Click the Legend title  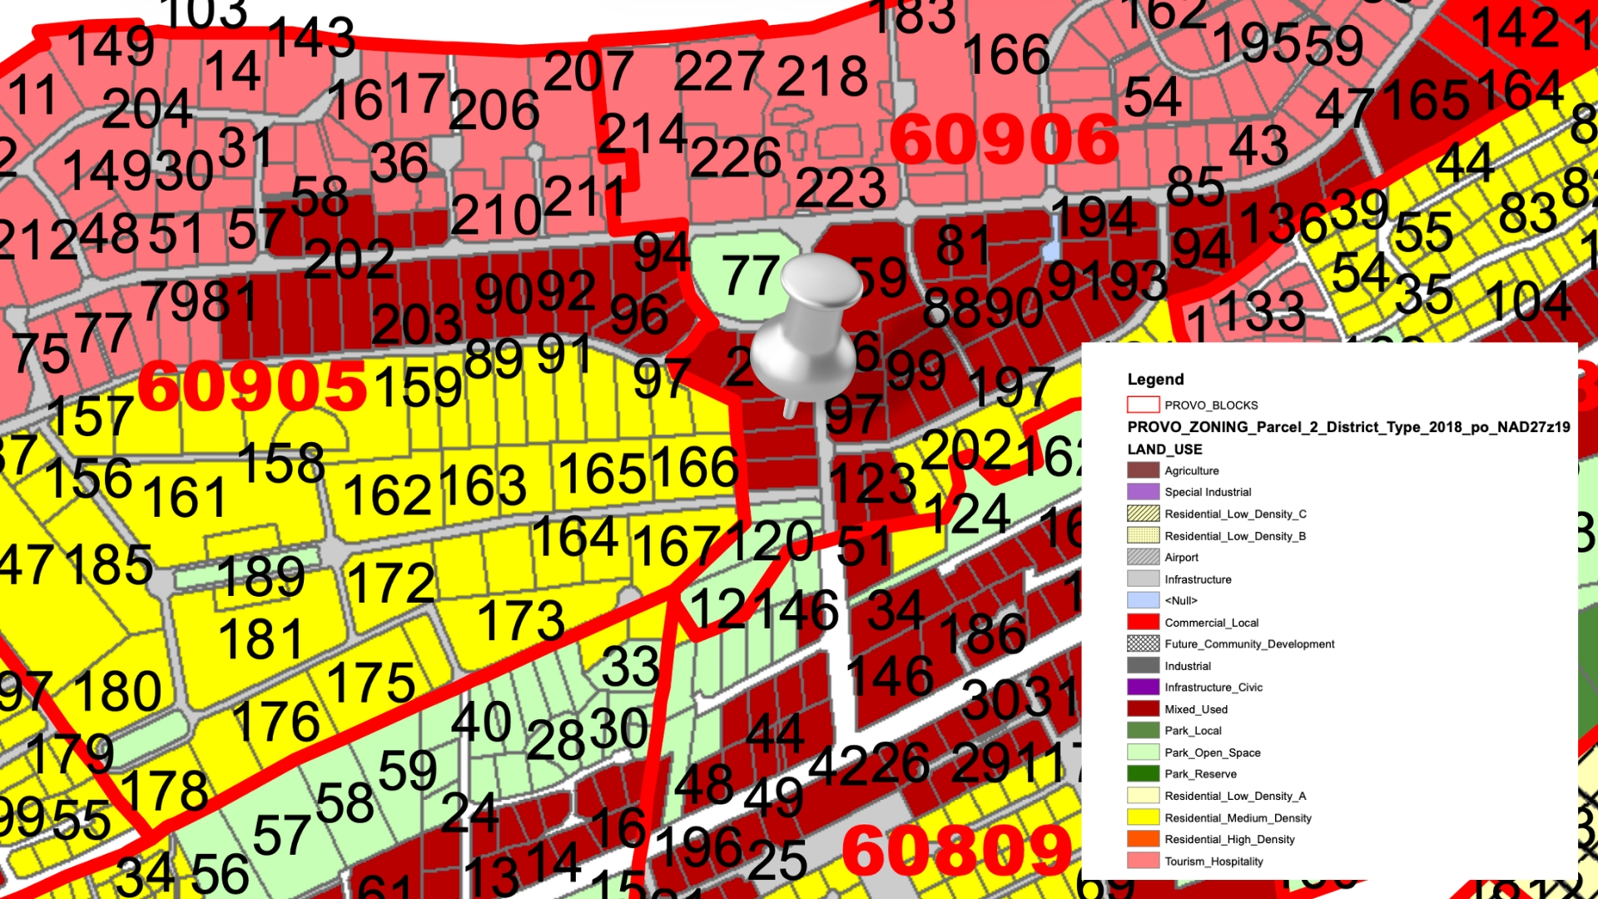coord(1155,380)
